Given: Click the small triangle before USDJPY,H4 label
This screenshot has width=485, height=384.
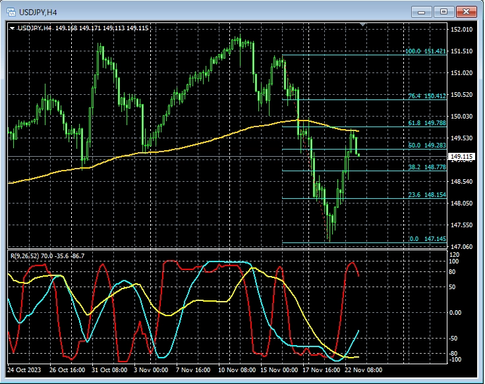Looking at the screenshot, I should tap(13, 28).
